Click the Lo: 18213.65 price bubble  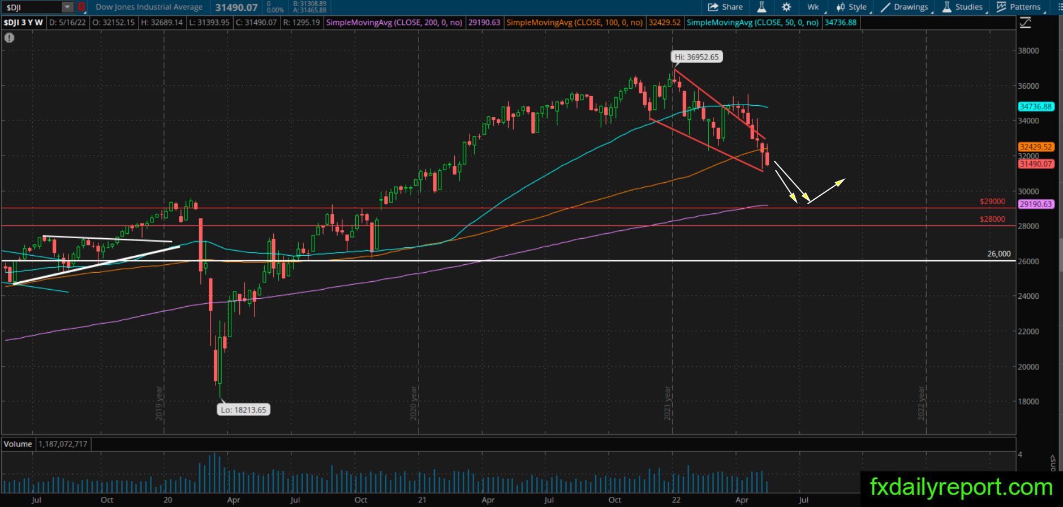[243, 410]
